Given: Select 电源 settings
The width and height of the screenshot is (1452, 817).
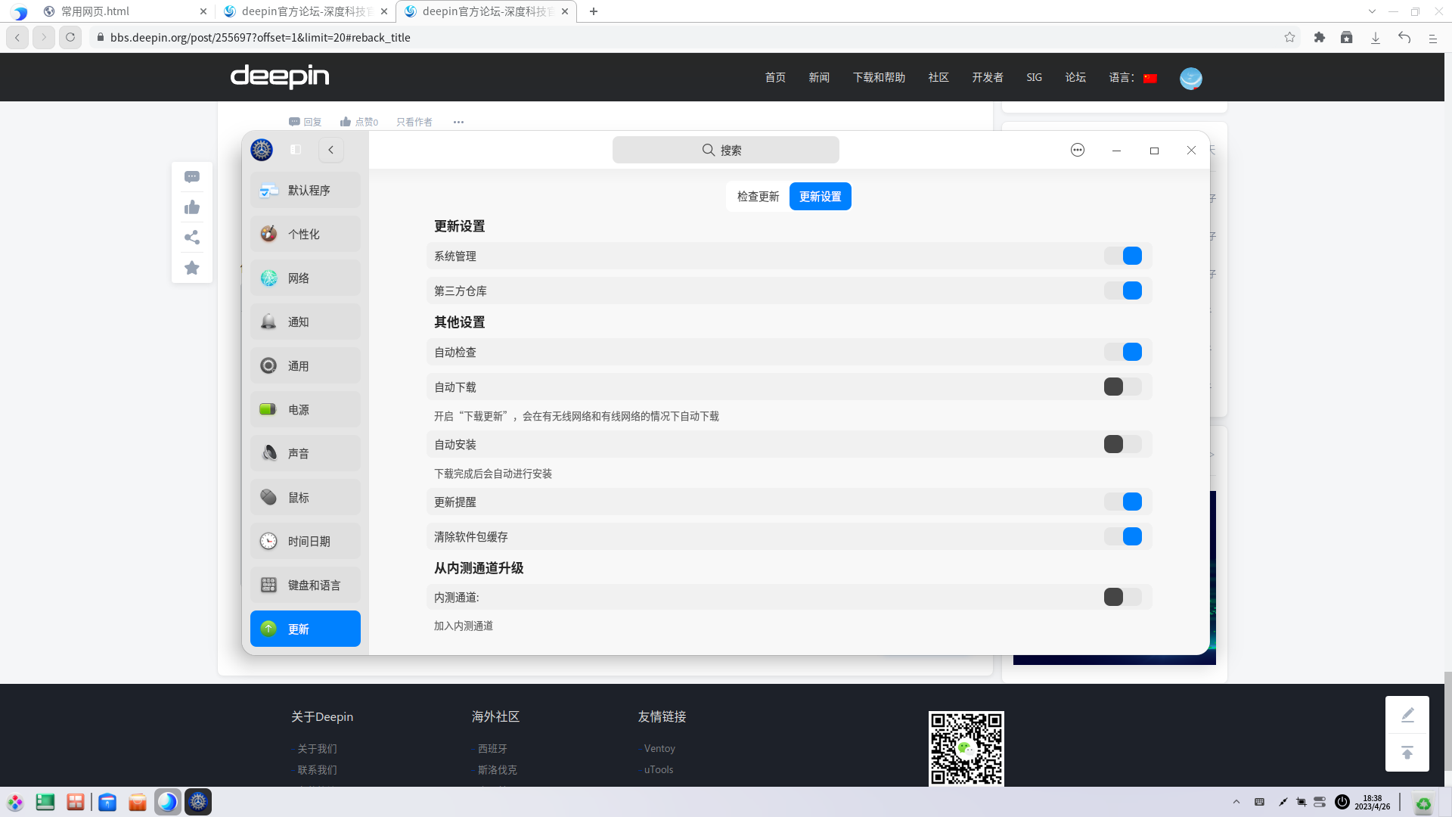Looking at the screenshot, I should (x=305, y=409).
